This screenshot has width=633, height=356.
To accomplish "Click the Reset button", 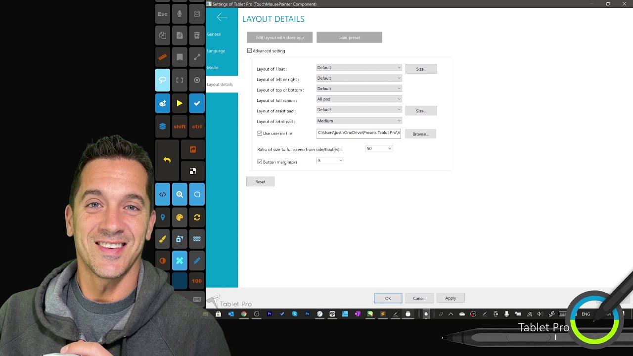I will click(260, 181).
